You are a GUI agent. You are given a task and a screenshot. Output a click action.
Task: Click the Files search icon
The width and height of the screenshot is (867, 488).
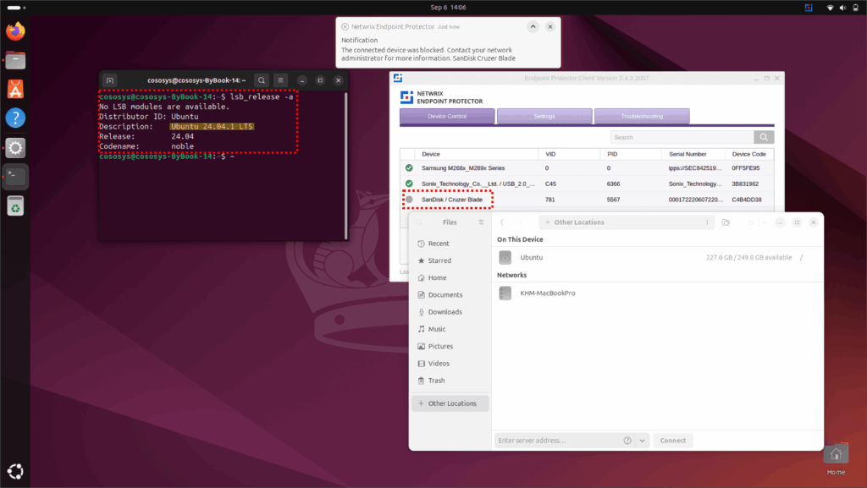[419, 222]
